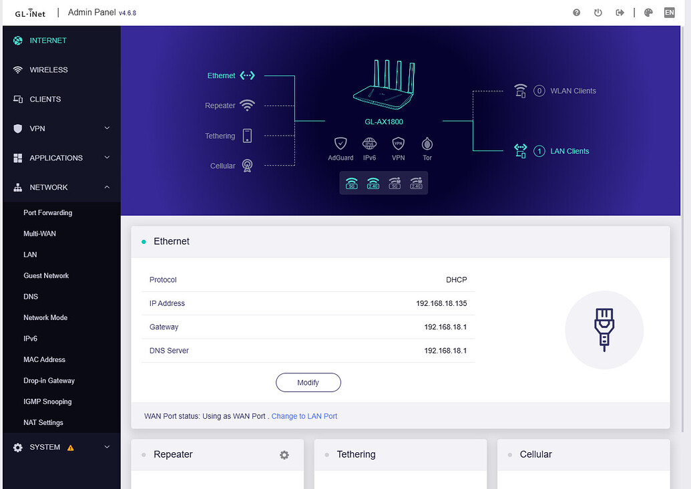The width and height of the screenshot is (691, 489).
Task: Click the Ethernet plug illustration
Action: [x=604, y=330]
